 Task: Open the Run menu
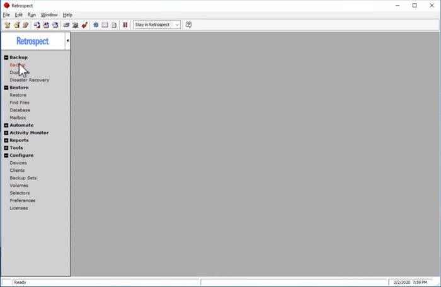pos(31,15)
